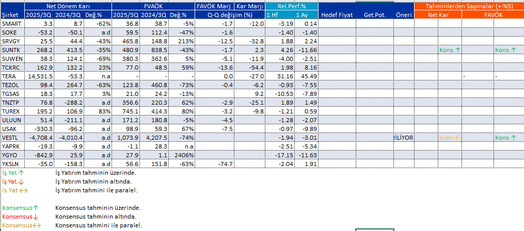Select the TERA company name cell
The height and width of the screenshot is (231, 524).
(11, 76)
